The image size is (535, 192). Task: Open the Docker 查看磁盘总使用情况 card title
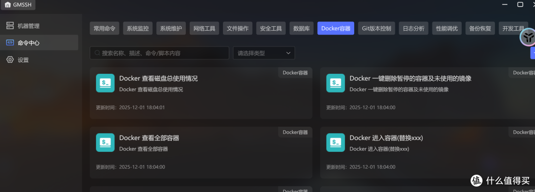[x=159, y=79]
